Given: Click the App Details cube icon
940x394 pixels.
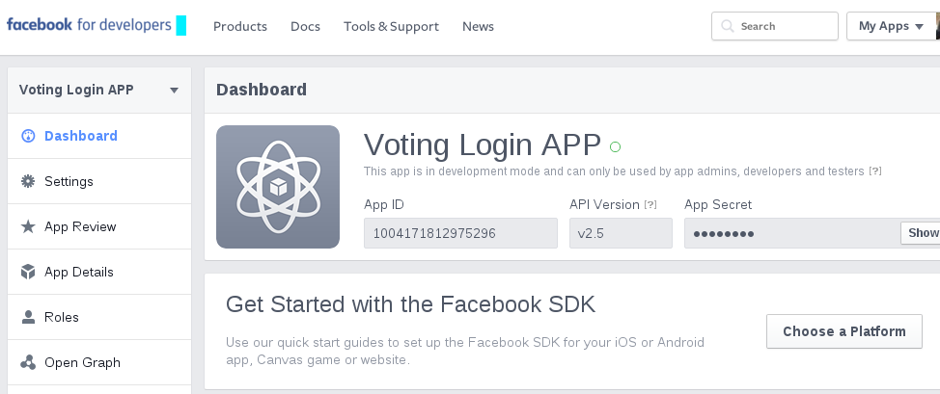Looking at the screenshot, I should (28, 272).
